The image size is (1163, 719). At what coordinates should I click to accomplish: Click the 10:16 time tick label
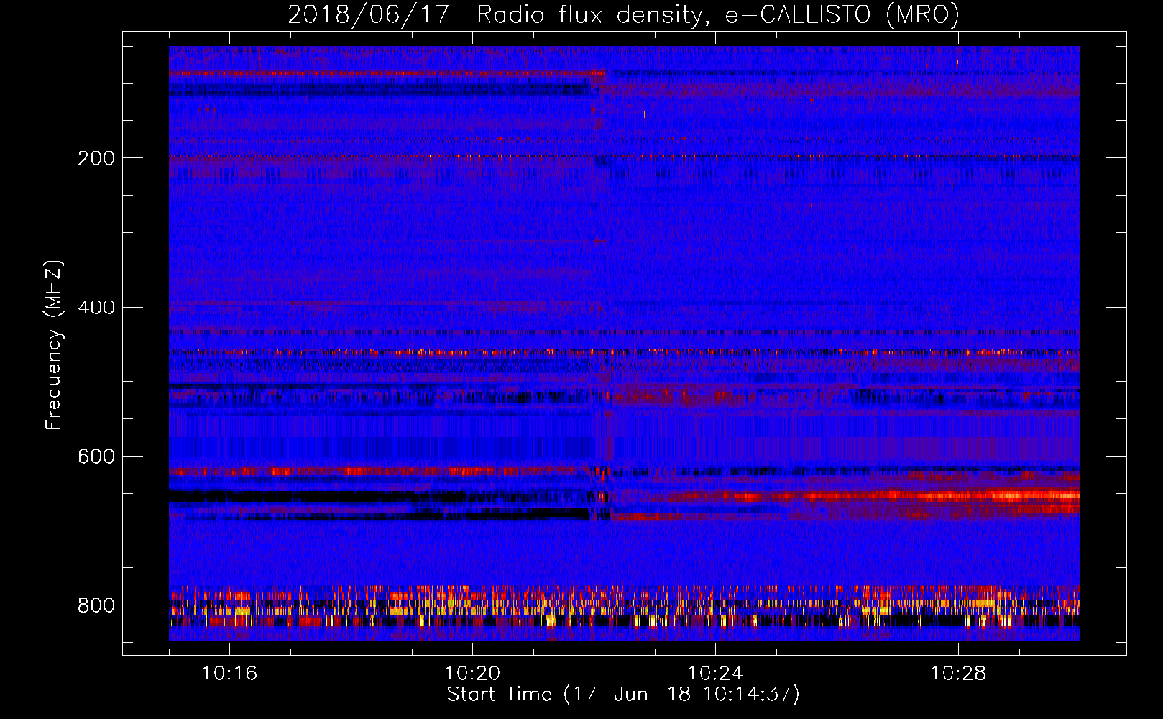click(229, 674)
